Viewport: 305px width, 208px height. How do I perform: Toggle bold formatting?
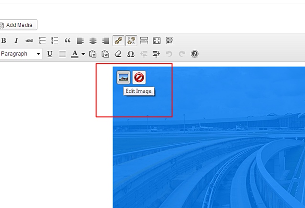click(x=4, y=41)
